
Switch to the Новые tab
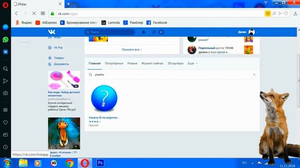coord(132,63)
